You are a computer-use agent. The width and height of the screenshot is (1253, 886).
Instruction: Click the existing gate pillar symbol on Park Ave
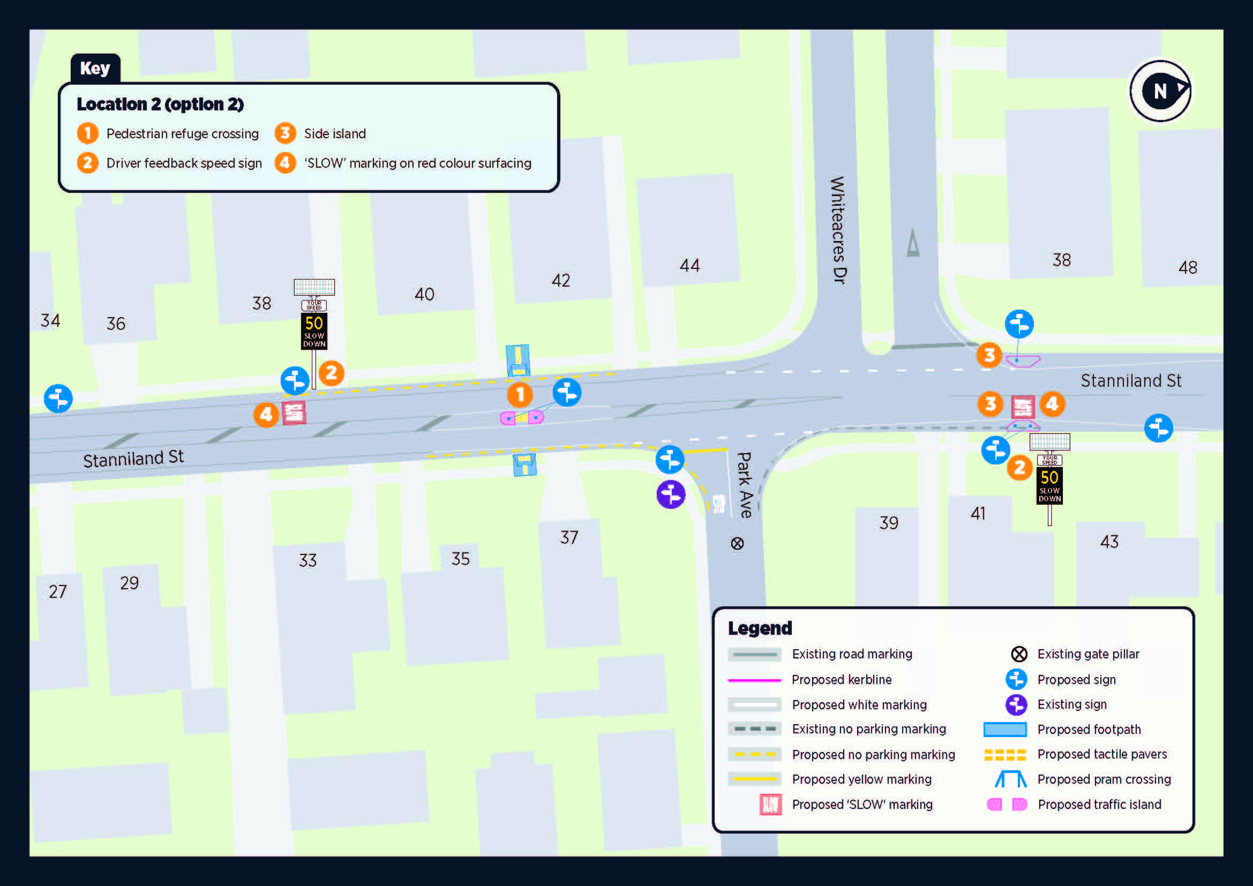737,543
